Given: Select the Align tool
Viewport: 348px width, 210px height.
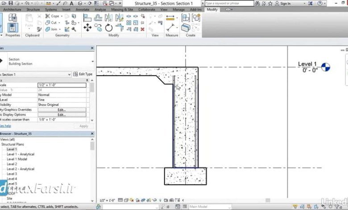Looking at the screenshot, I should click(x=87, y=17).
